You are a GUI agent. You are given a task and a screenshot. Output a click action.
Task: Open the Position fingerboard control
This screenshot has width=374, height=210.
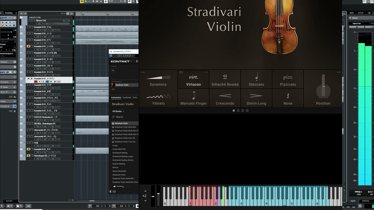[x=323, y=89]
